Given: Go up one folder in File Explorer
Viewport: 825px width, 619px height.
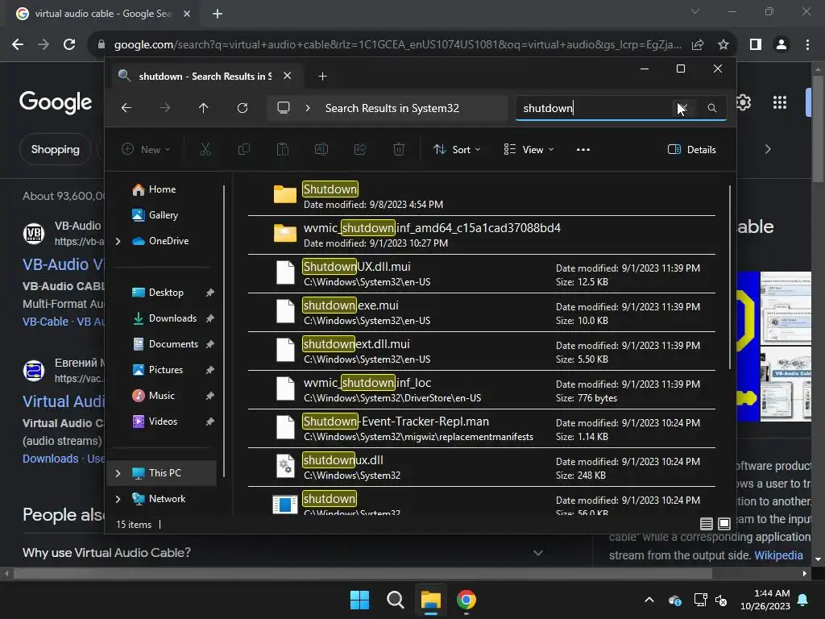Looking at the screenshot, I should (204, 108).
